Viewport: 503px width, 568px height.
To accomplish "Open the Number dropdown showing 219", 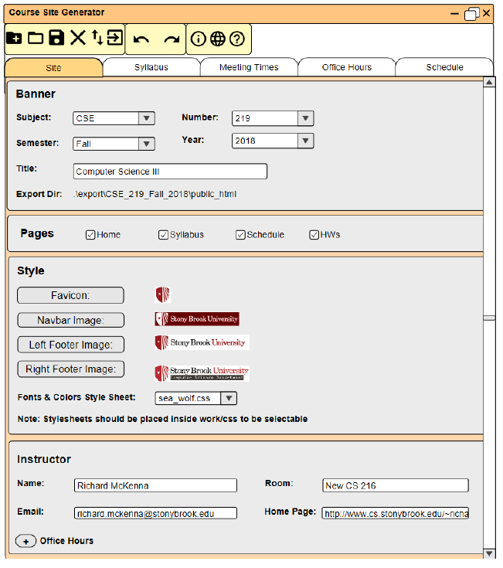I will coord(273,118).
